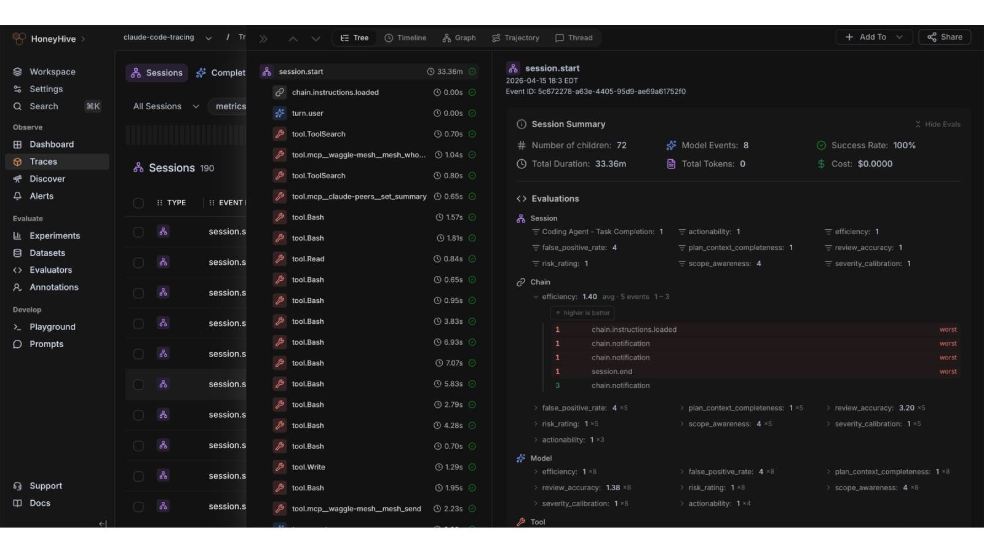Select the Sessions tab
Image resolution: width=984 pixels, height=553 pixels.
tap(157, 73)
